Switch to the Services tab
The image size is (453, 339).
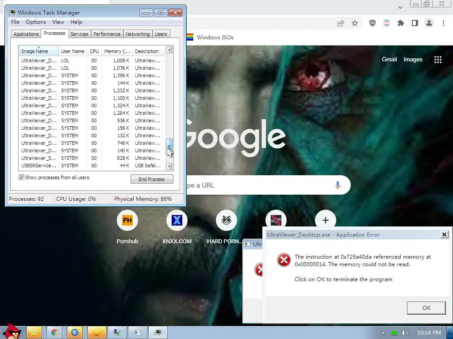tap(79, 34)
